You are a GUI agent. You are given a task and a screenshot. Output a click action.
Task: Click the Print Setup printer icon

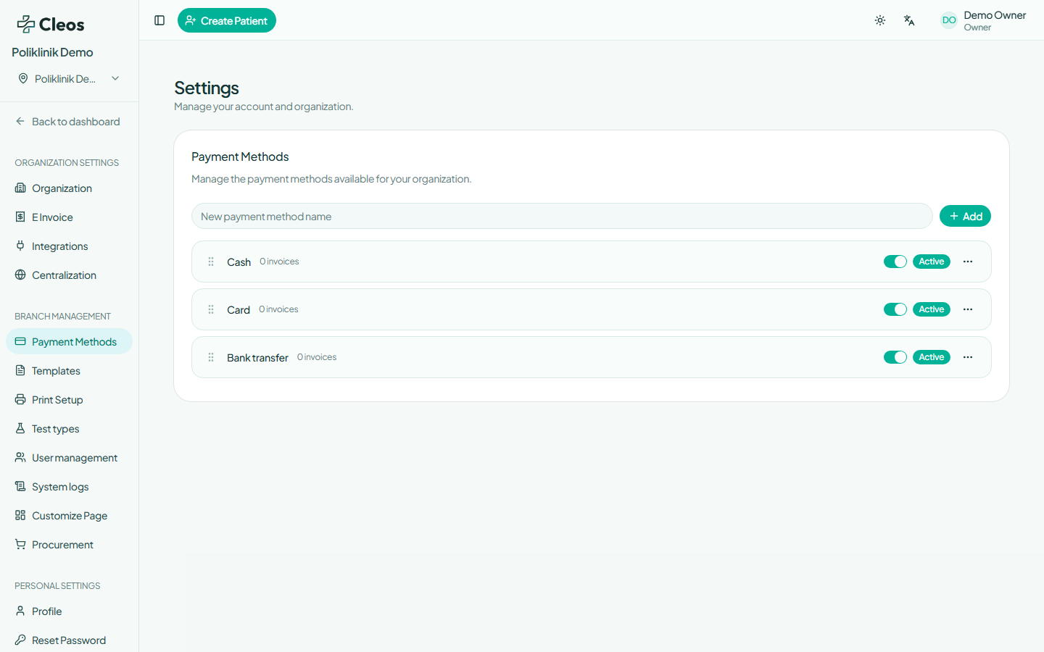pos(20,400)
